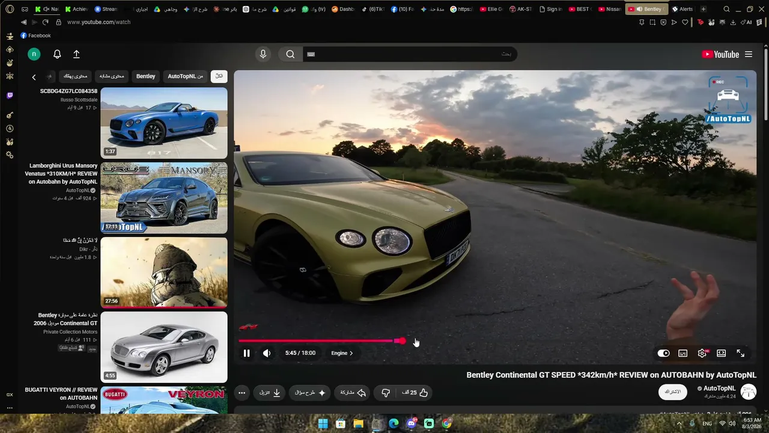
Task: Open the Windows Start menu
Action: click(x=323, y=423)
